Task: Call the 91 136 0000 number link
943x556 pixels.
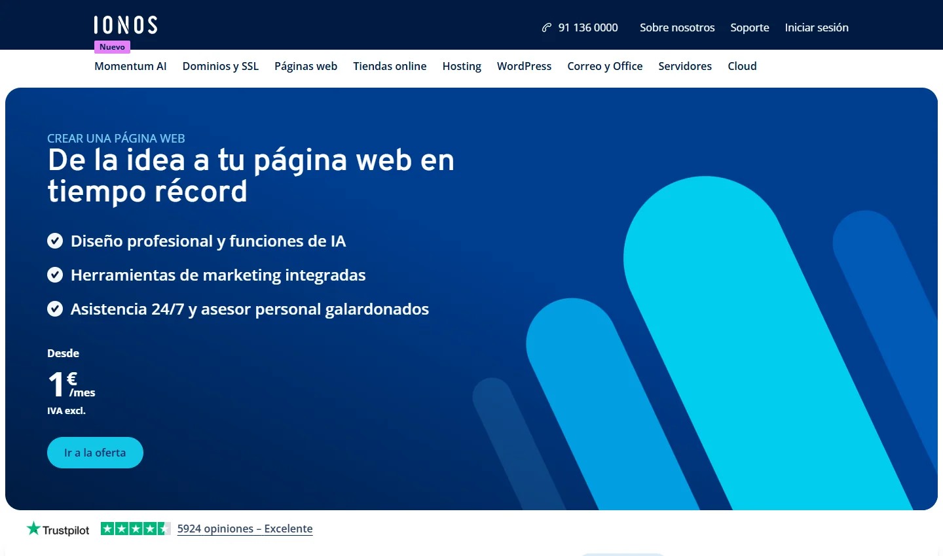Action: pyautogui.click(x=588, y=27)
